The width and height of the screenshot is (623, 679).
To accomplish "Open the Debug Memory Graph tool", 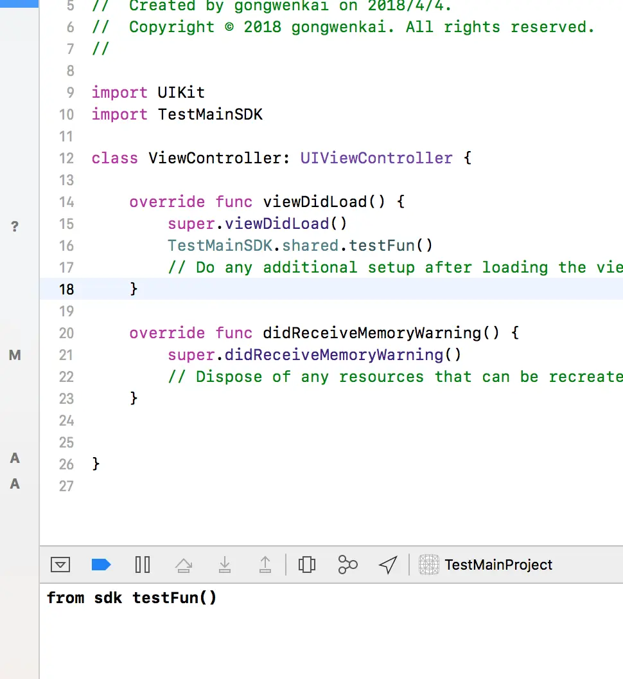I will [347, 565].
